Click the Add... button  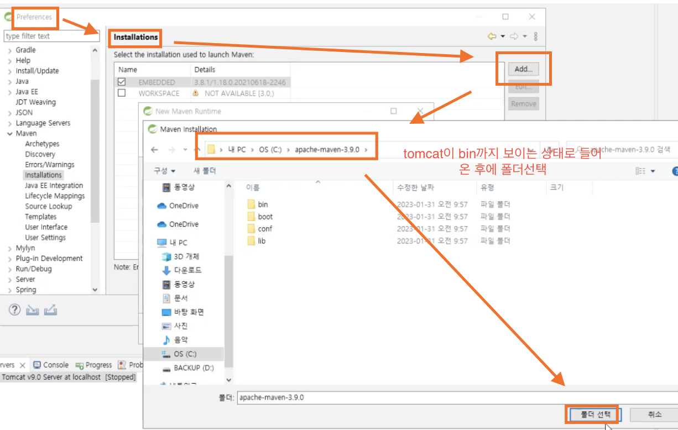tap(523, 69)
